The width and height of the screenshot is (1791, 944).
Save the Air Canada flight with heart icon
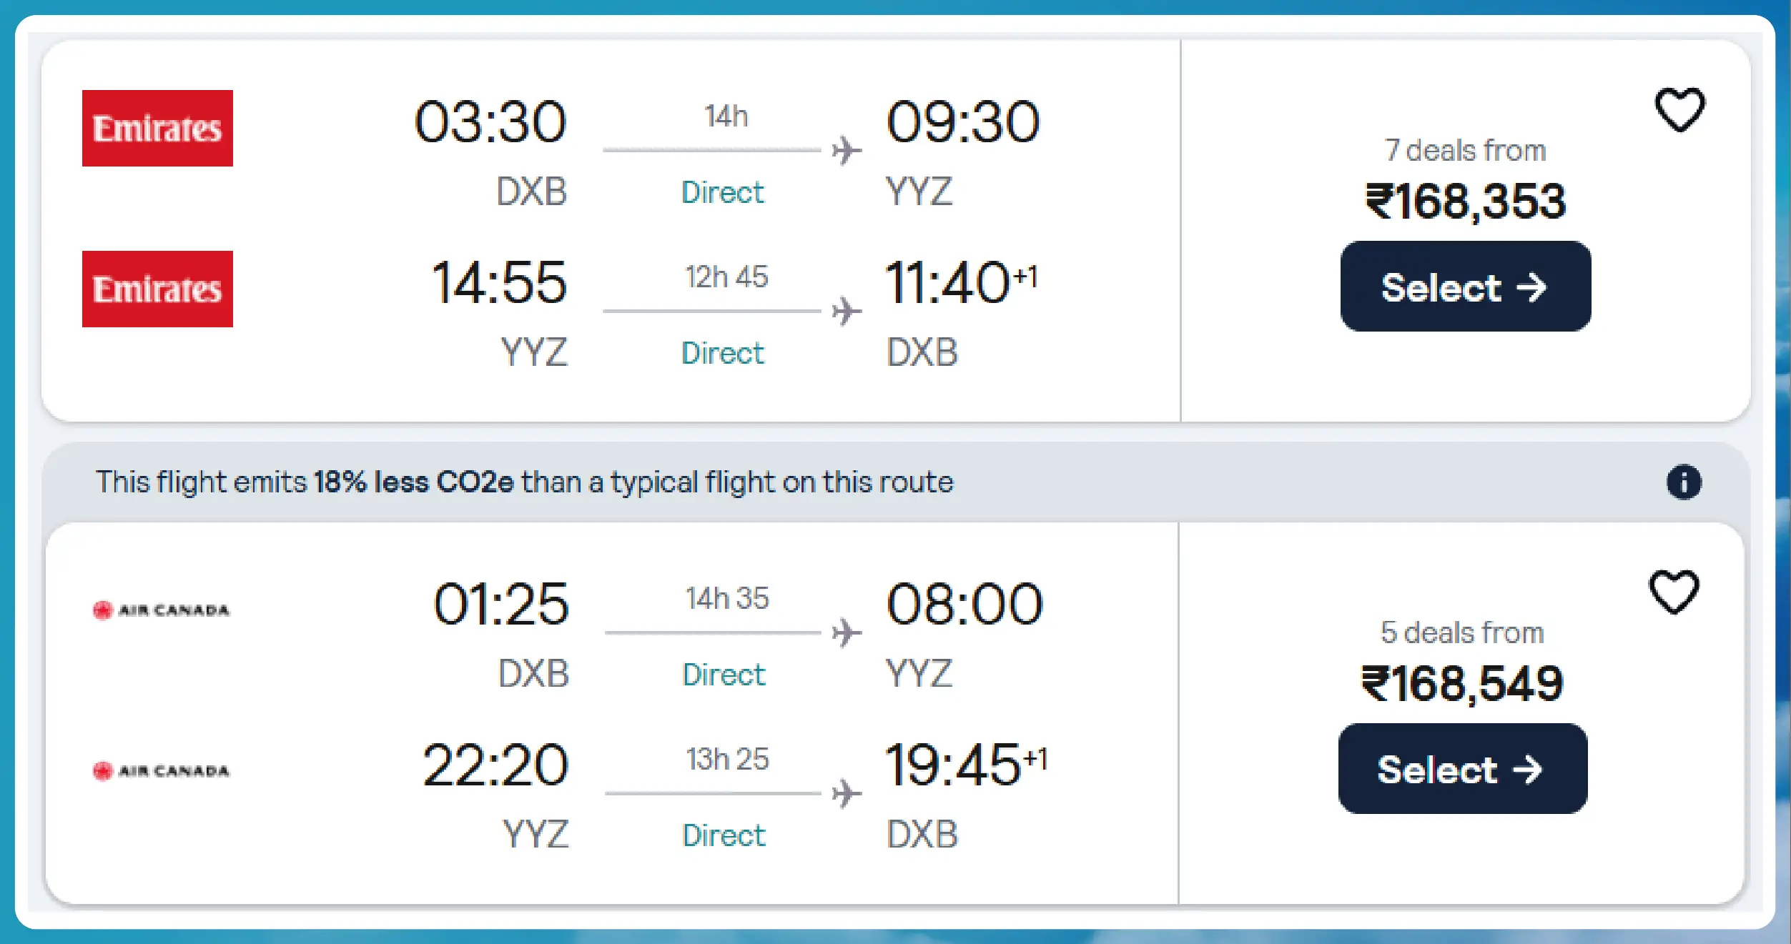pyautogui.click(x=1674, y=592)
